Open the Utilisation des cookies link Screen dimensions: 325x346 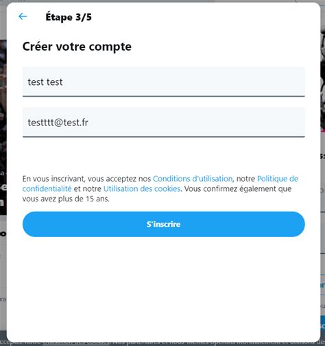(x=142, y=188)
